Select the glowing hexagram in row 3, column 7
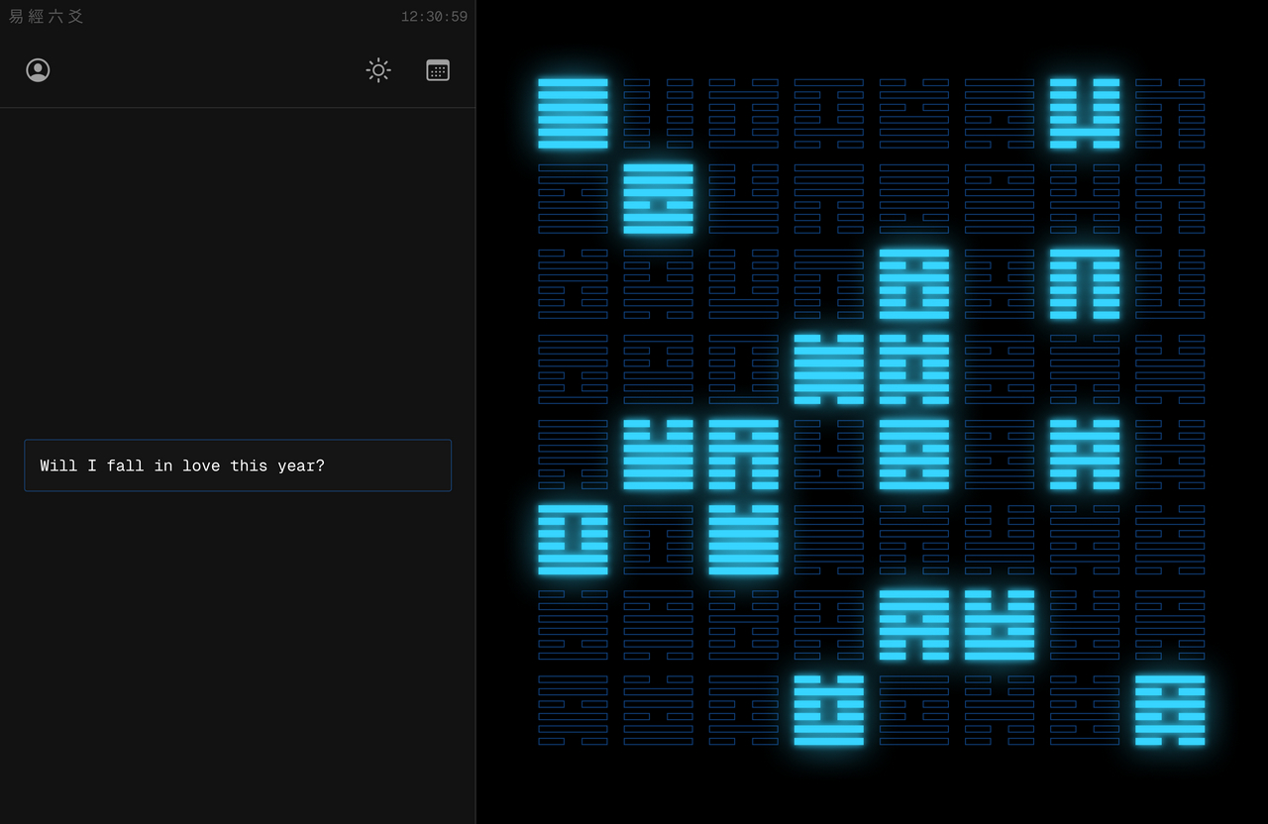The image size is (1268, 824). coord(1085,284)
